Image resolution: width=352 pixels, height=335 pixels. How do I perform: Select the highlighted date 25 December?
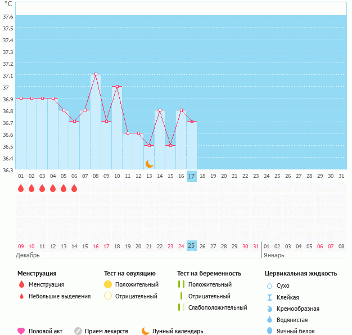pyautogui.click(x=192, y=246)
